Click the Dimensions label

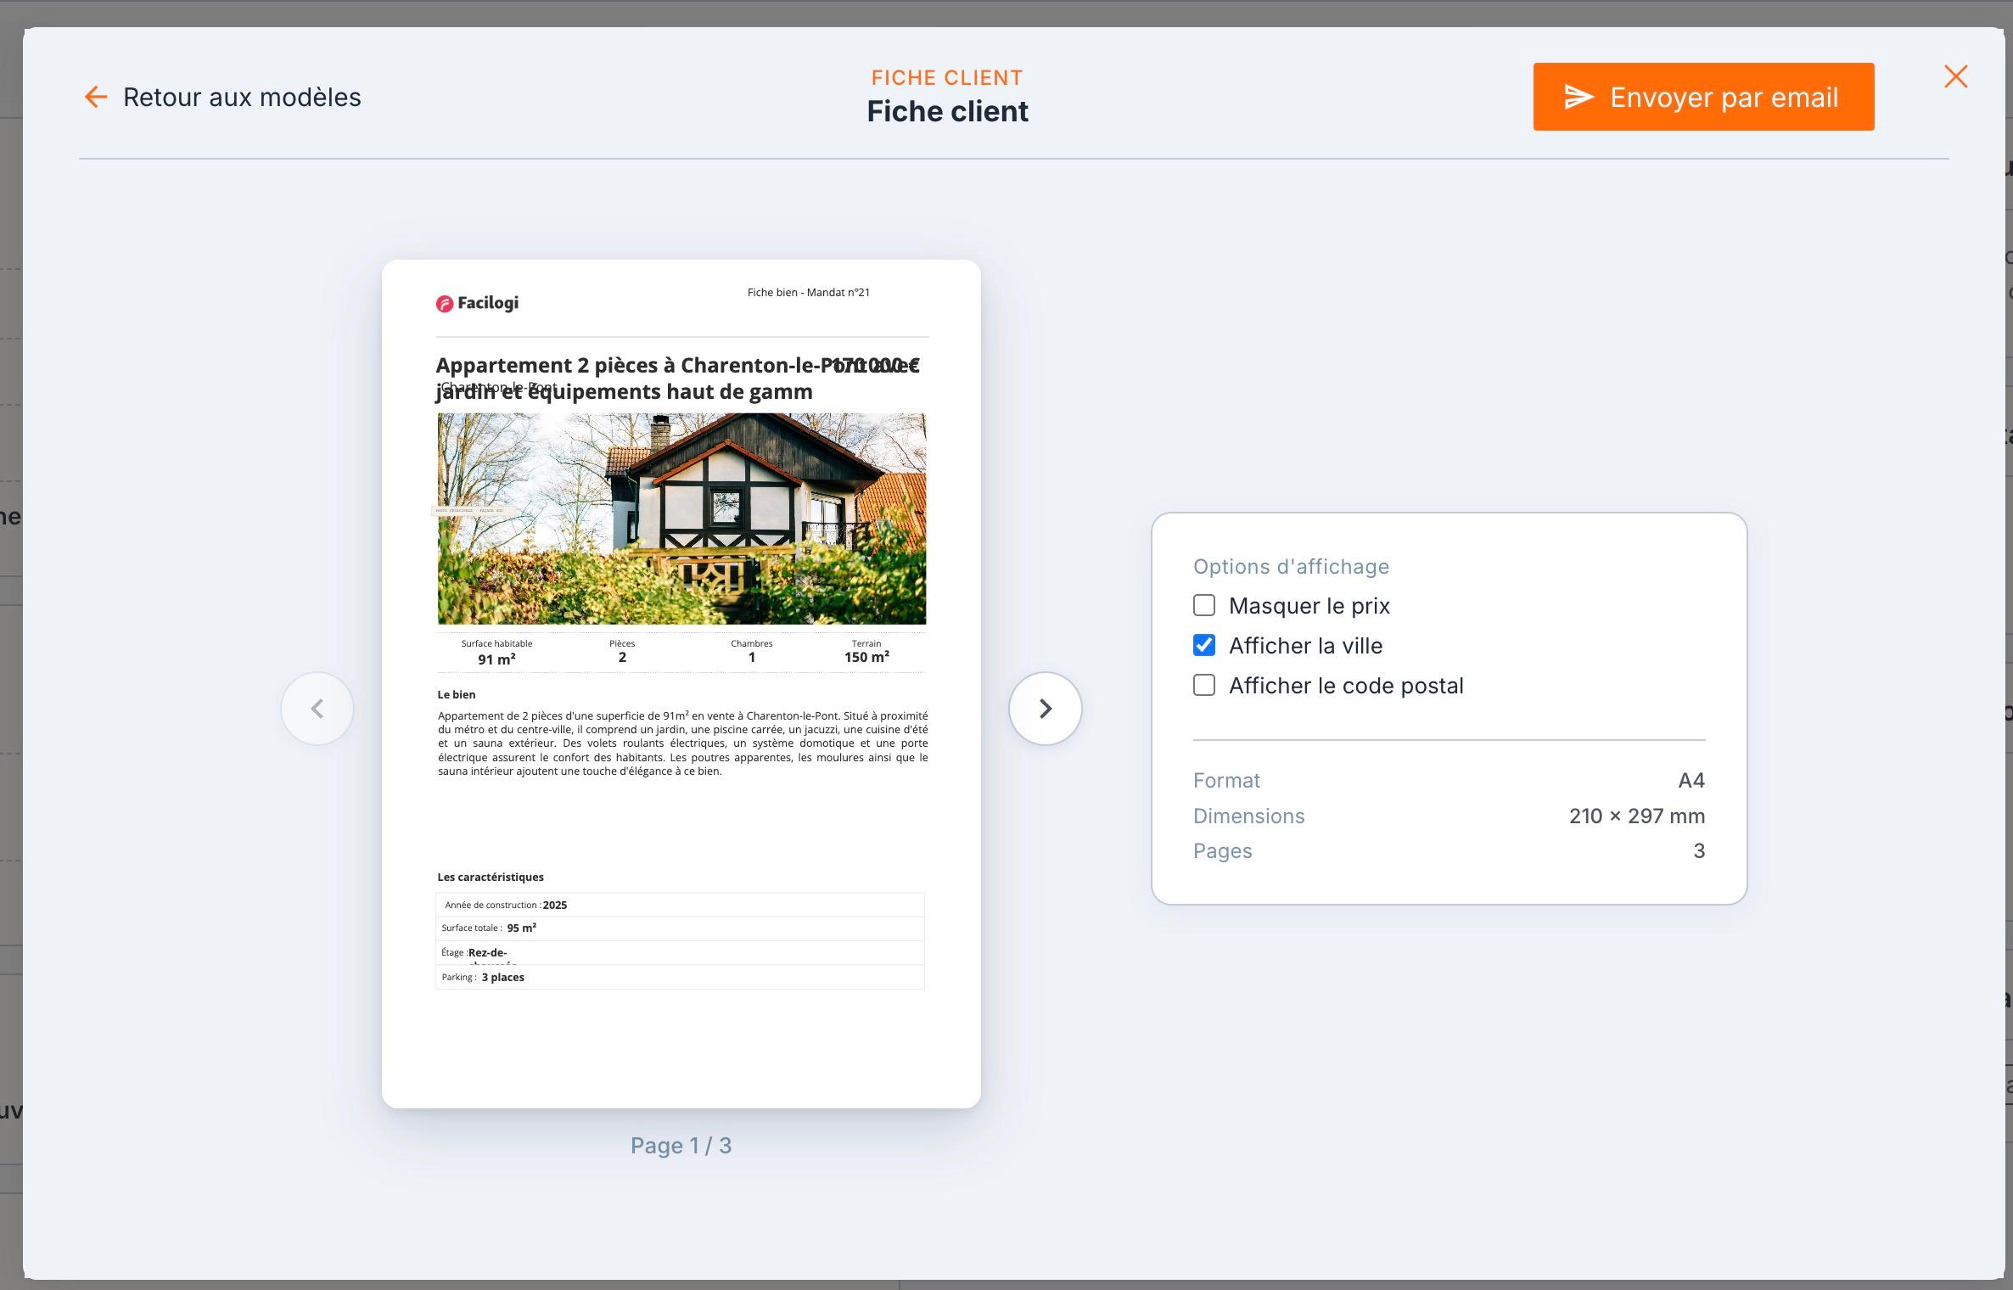[1248, 816]
